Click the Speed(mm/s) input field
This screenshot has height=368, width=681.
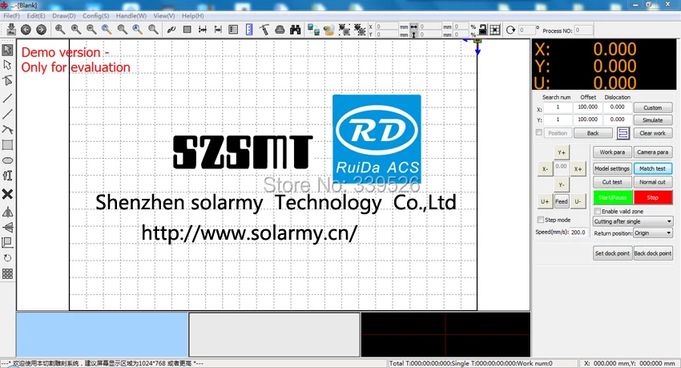578,233
